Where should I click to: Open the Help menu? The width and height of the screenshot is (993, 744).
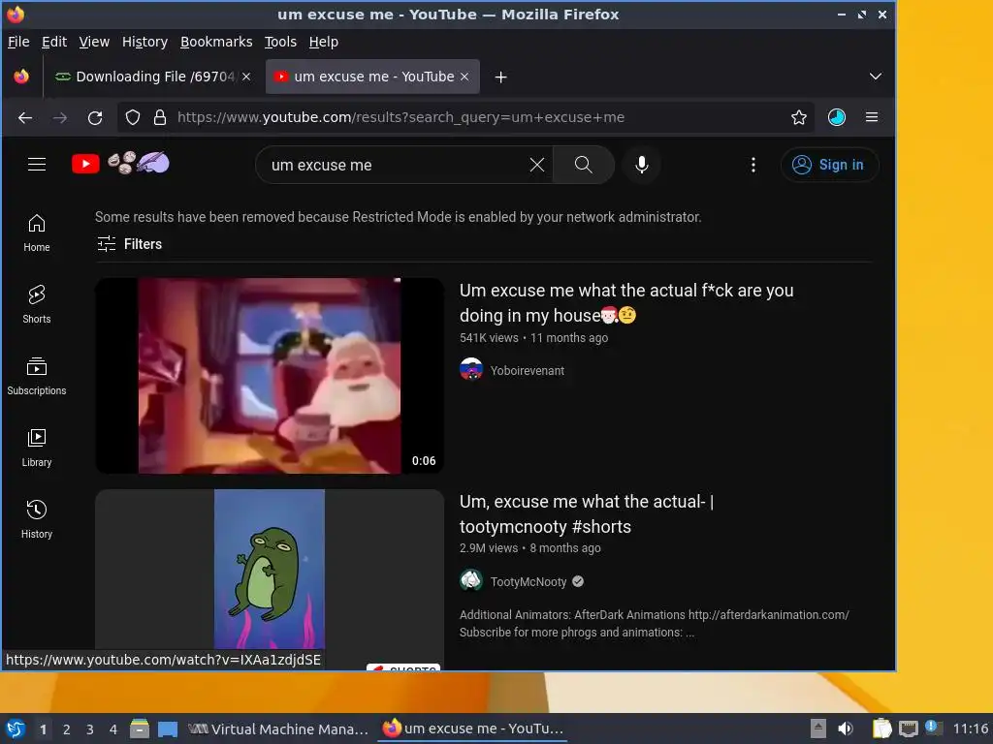[324, 42]
